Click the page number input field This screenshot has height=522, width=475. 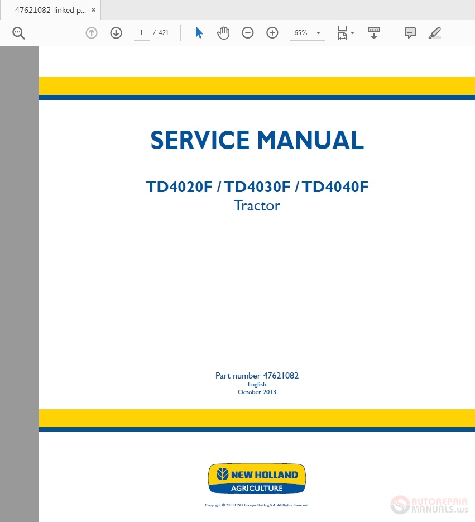[141, 33]
